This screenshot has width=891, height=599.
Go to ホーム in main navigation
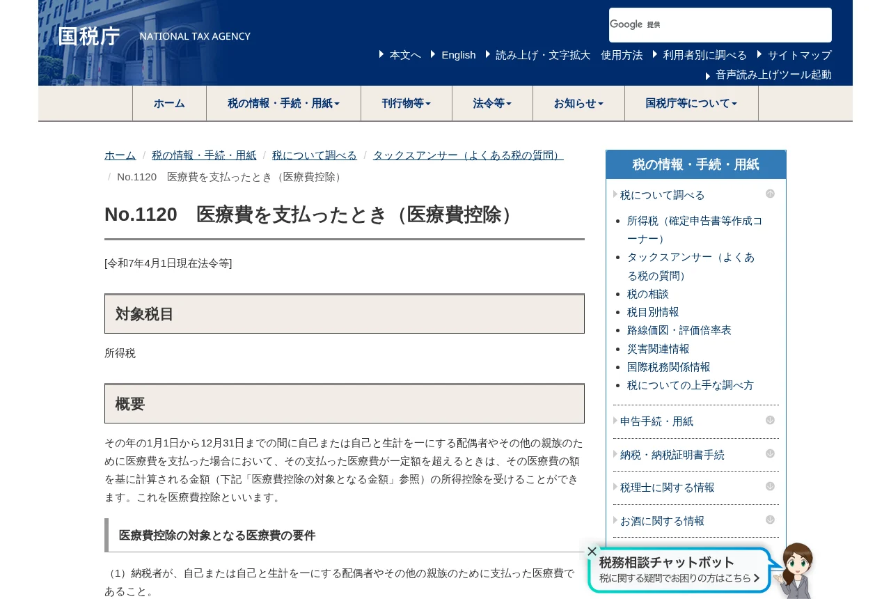click(x=169, y=103)
